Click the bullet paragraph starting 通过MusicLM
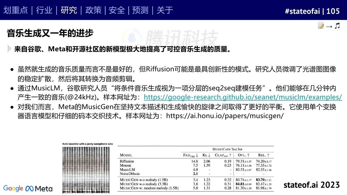The width and height of the screenshot is (347, 195). [x=179, y=92]
